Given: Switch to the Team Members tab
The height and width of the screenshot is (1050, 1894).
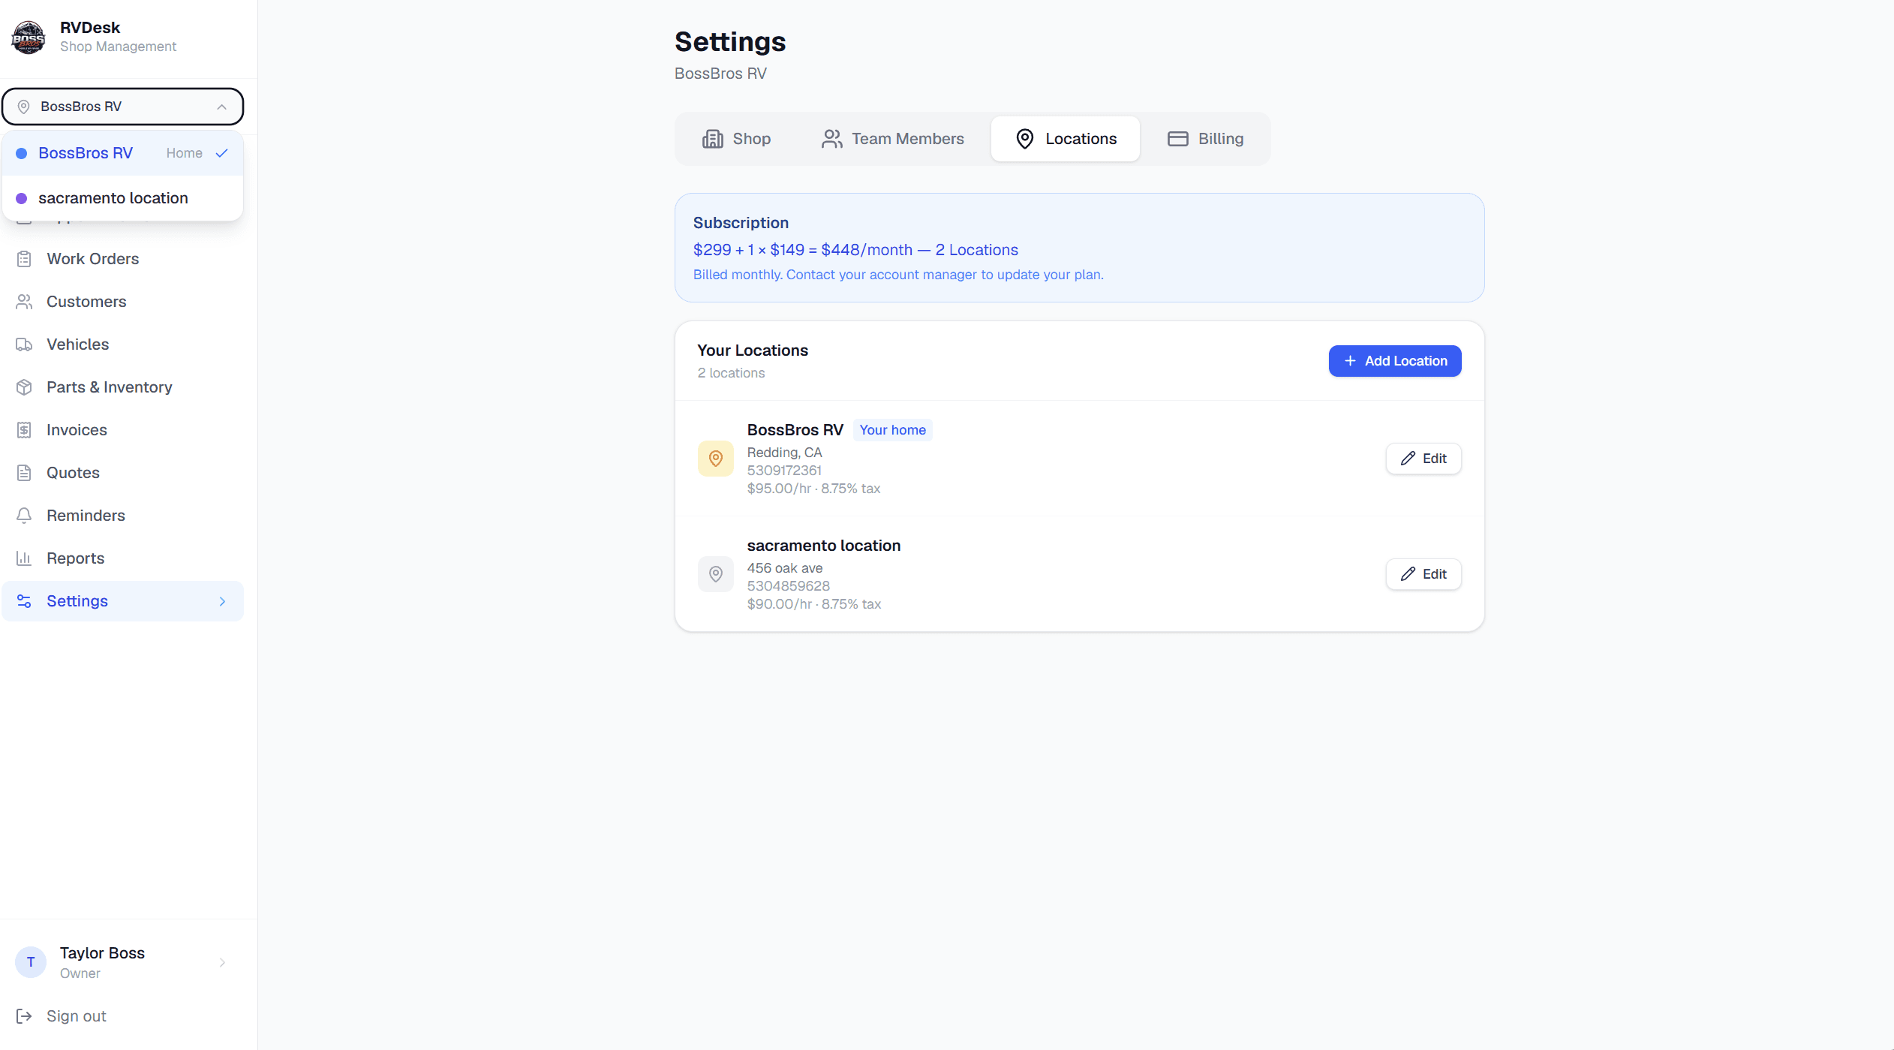Looking at the screenshot, I should [893, 139].
